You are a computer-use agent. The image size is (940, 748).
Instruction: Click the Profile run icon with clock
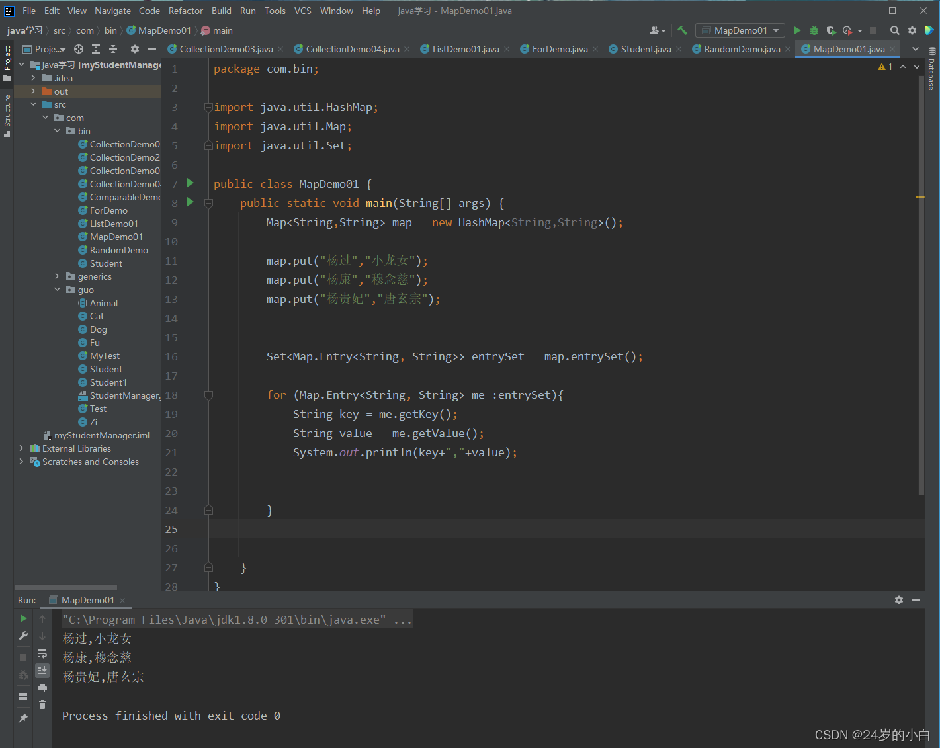pos(847,30)
